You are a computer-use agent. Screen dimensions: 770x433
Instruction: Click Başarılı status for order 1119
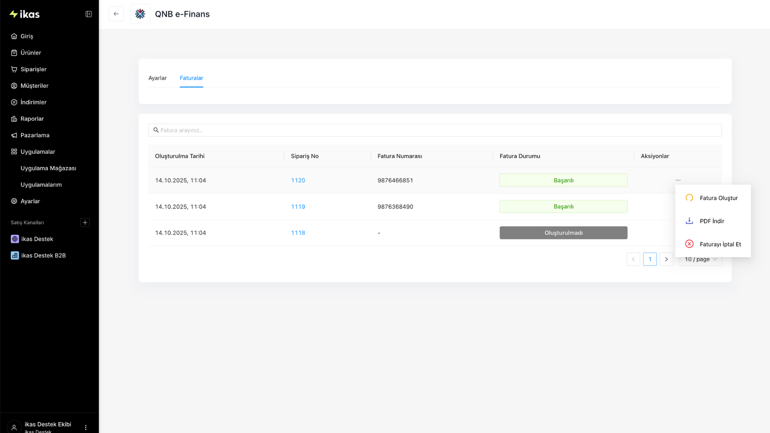[563, 206]
